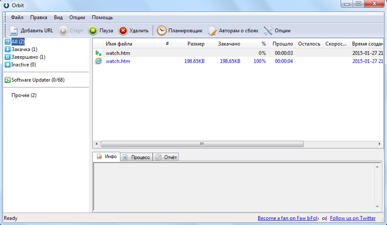Image resolution: width=387 pixels, height=225 pixels.
Task: Click the Добавить URL page icon
Action: 14,31
